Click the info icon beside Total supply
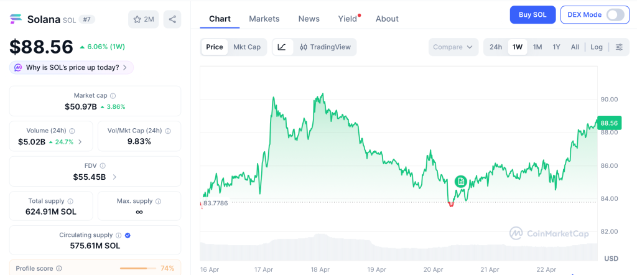Viewport: 637px width, 275px height. pos(70,201)
